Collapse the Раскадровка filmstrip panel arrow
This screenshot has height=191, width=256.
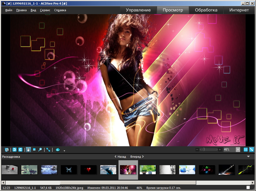coord(249,157)
